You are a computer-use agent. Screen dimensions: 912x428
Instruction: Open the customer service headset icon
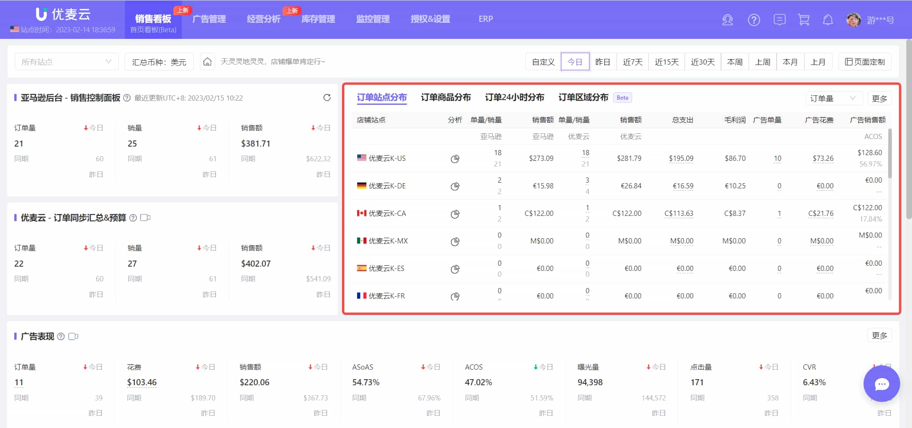(x=727, y=19)
